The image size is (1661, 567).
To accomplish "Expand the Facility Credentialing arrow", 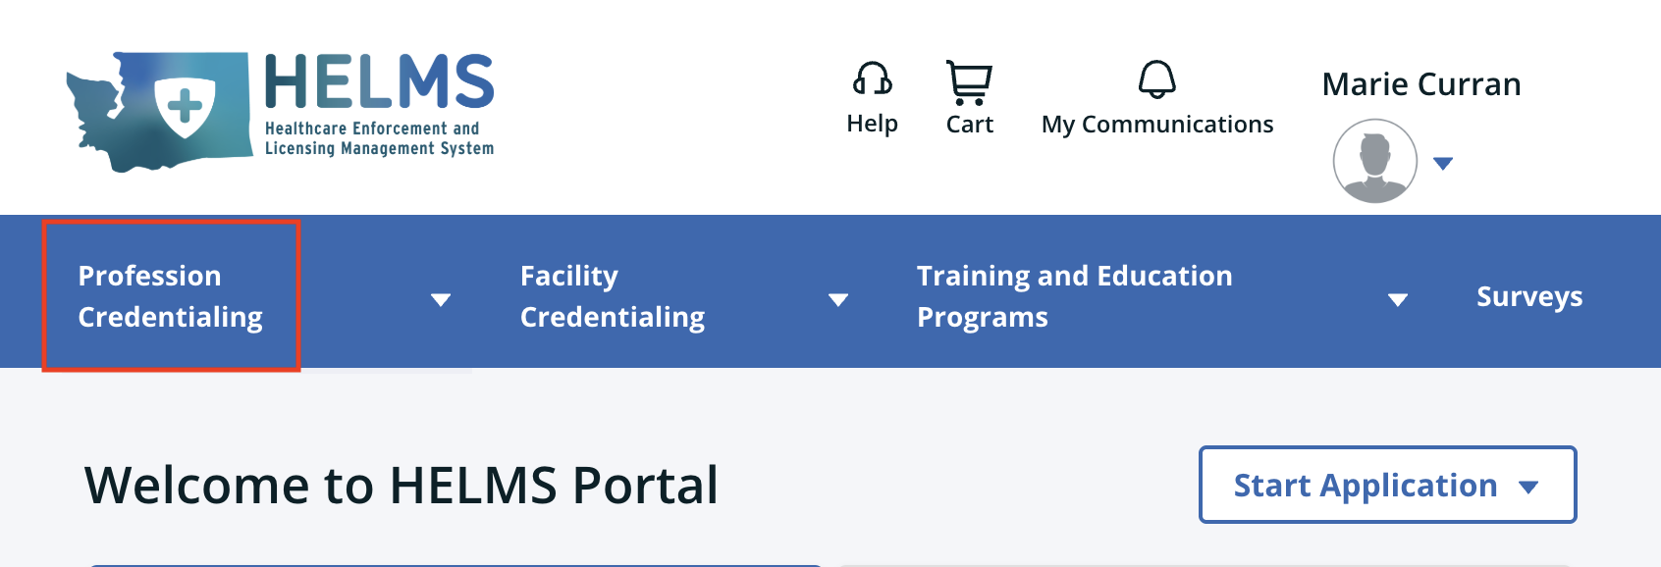I will pyautogui.click(x=838, y=299).
